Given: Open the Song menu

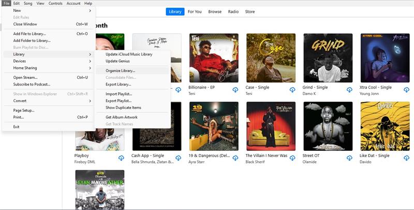Looking at the screenshot, I should point(28,4).
